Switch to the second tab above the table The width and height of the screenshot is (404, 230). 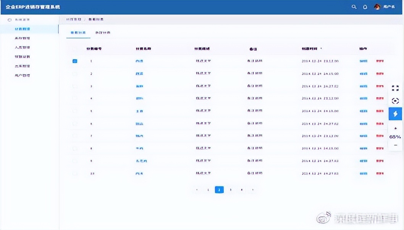coord(102,32)
